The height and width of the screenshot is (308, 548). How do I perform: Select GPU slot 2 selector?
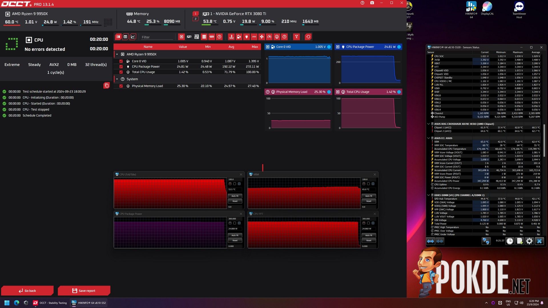point(196,19)
